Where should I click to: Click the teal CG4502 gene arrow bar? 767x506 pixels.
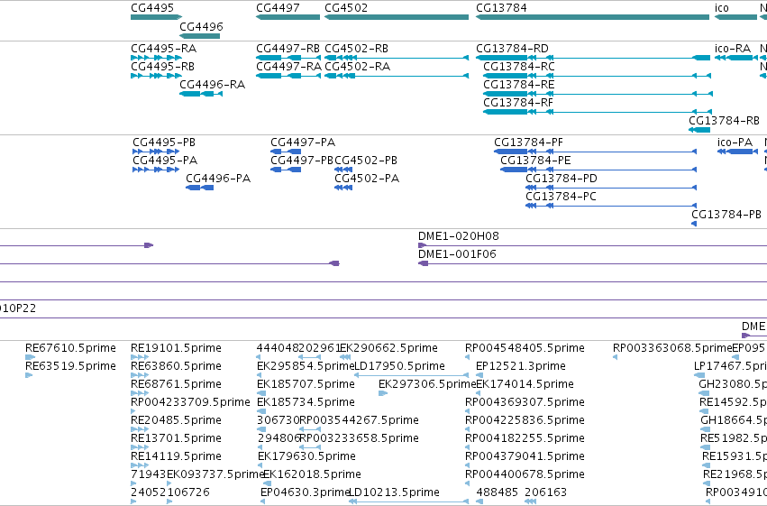click(x=397, y=17)
